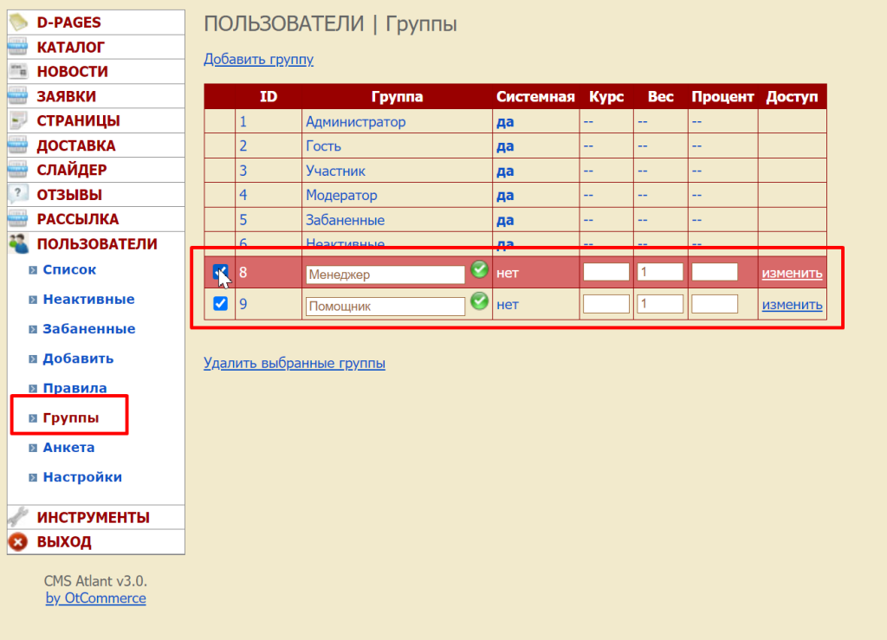The height and width of the screenshot is (640, 887).
Task: Click the ИНСТРУМЕНТЫ wrench icon
Action: point(18,517)
